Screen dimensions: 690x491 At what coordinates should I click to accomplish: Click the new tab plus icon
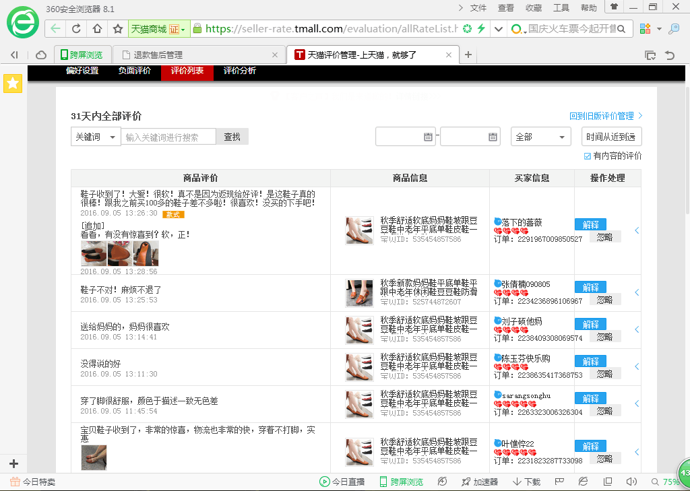pos(468,55)
